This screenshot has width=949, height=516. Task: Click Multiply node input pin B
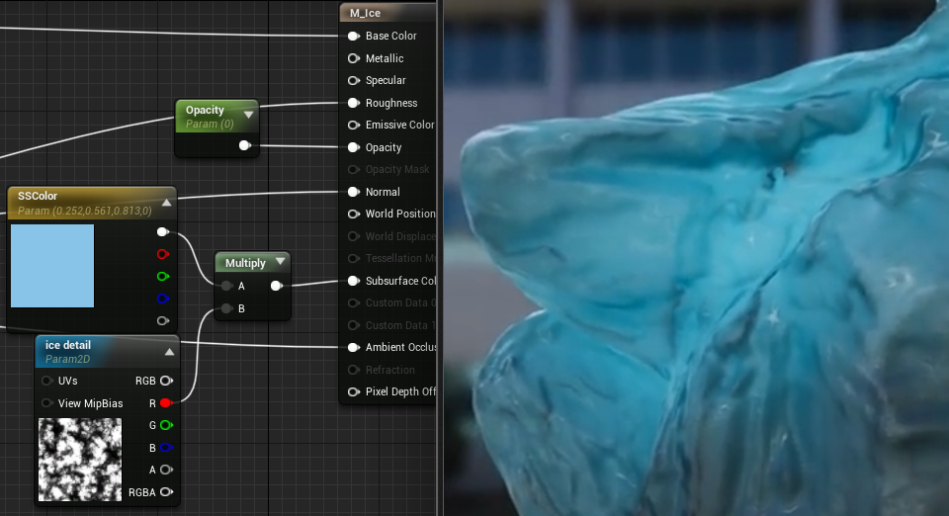[226, 308]
